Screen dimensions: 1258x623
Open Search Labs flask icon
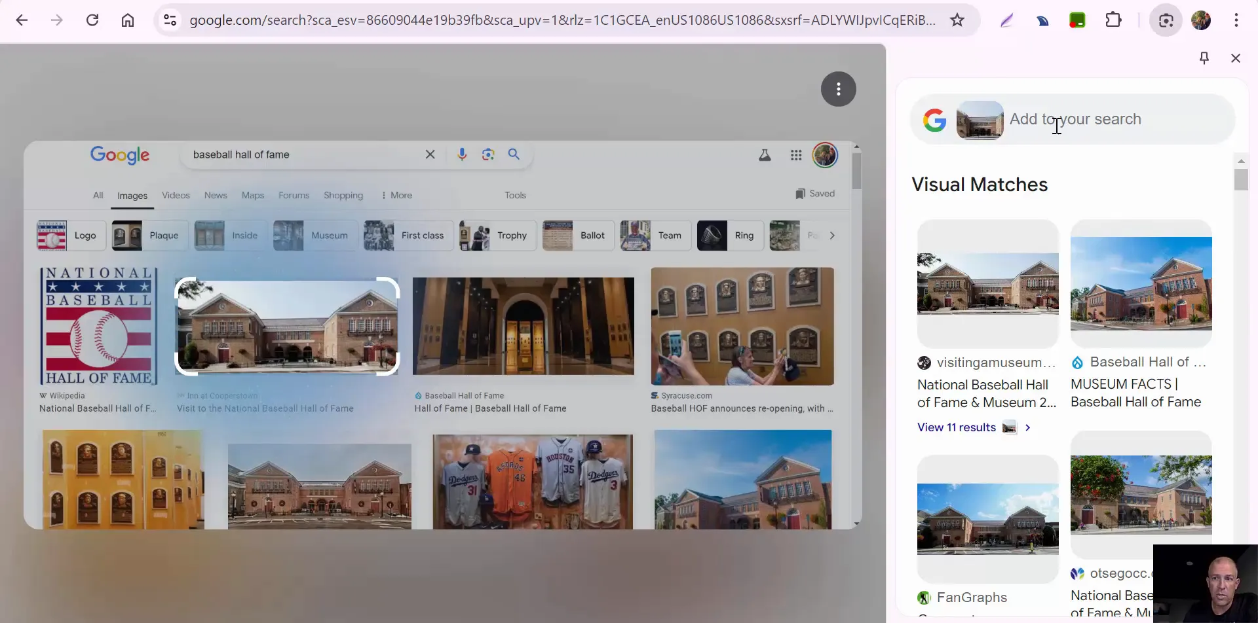pyautogui.click(x=765, y=155)
